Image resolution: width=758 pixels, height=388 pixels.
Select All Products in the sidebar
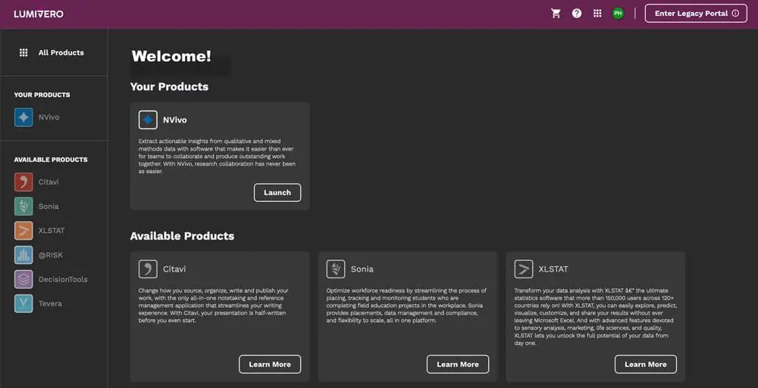coord(52,53)
